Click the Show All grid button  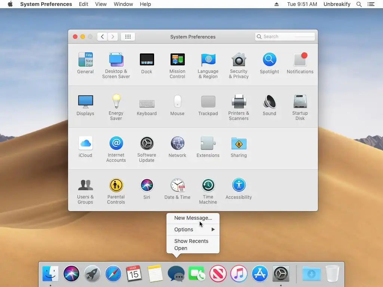[128, 37]
